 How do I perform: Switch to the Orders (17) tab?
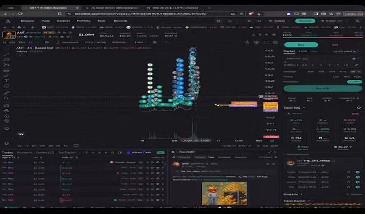click(45, 152)
